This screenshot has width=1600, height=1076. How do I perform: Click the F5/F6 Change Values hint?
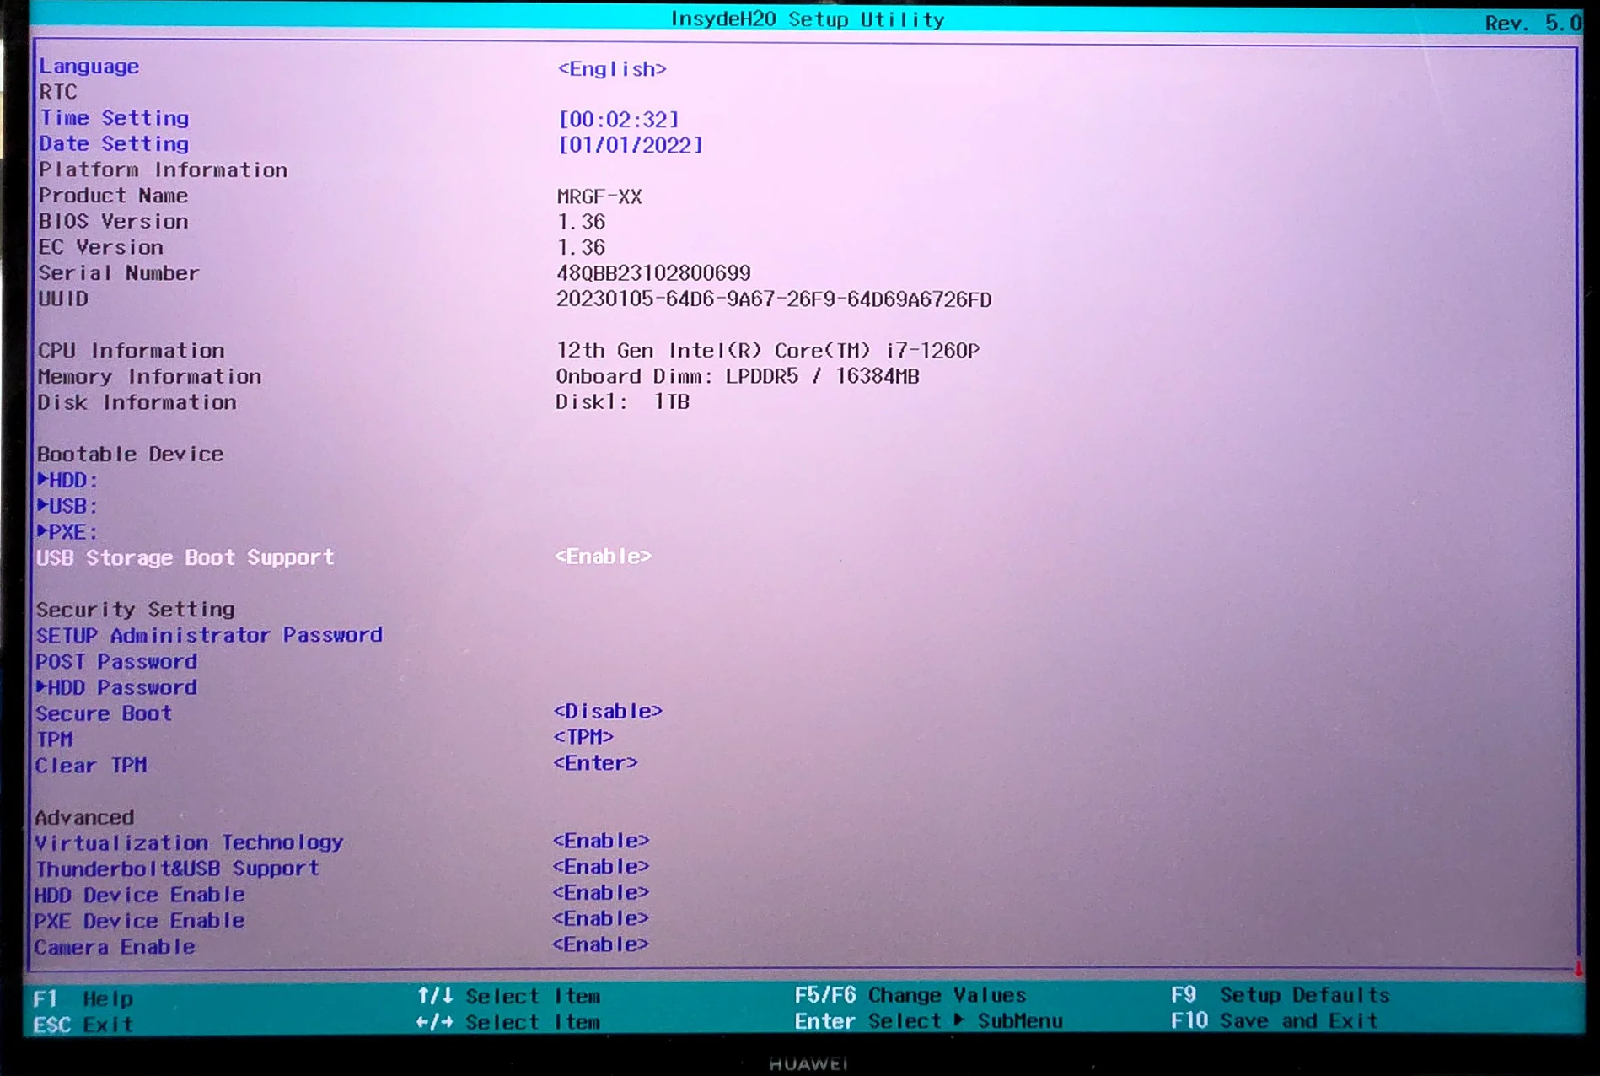(910, 995)
